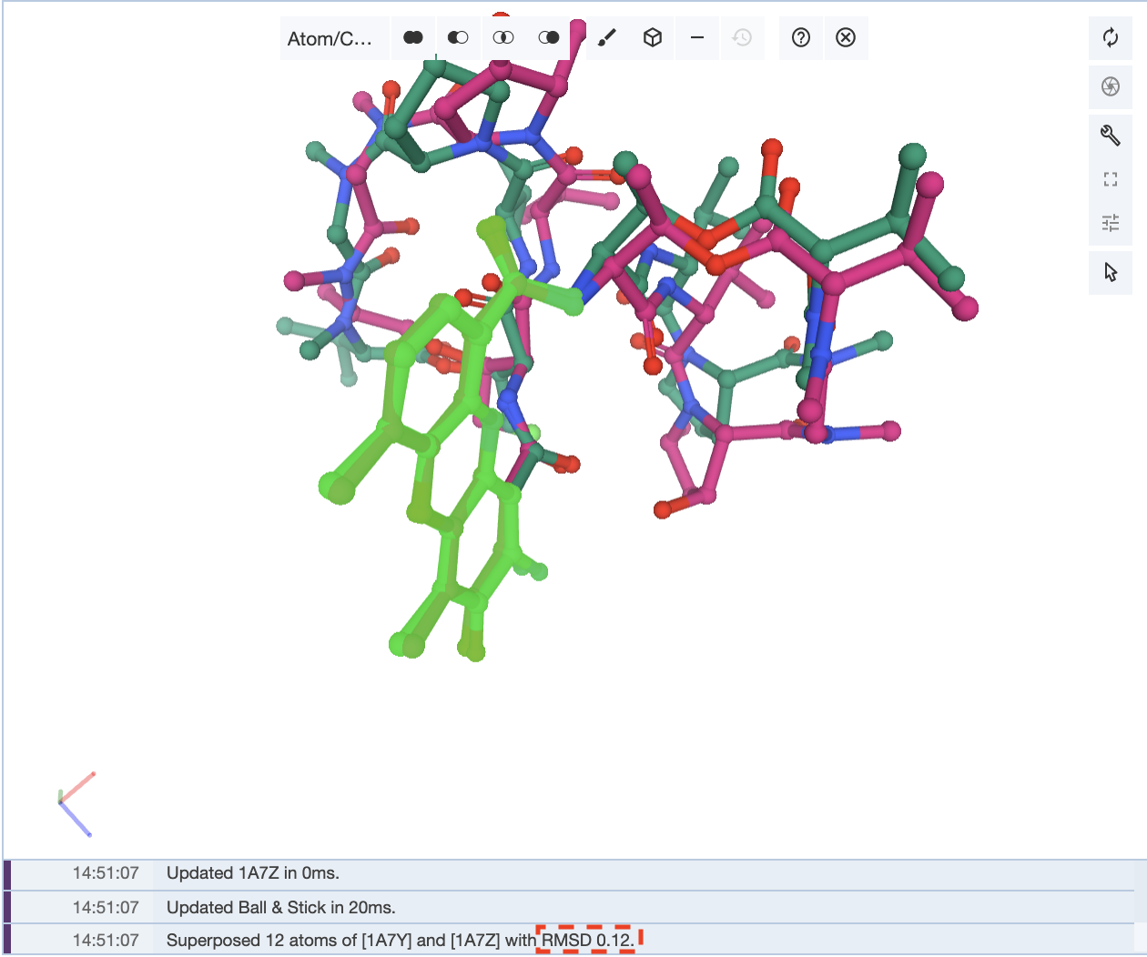Click the set selection icon
This screenshot has width=1147, height=957.
(x=549, y=38)
